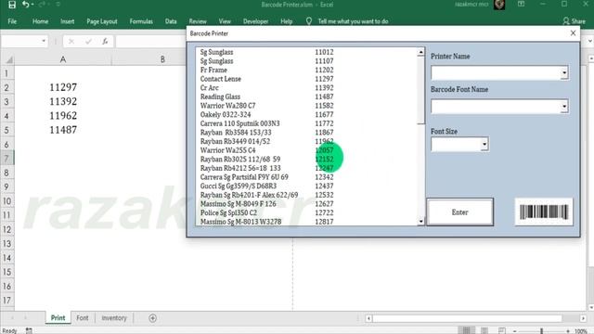Click cell containing 11487 in worksheet
This screenshot has width=594, height=334.
point(63,130)
